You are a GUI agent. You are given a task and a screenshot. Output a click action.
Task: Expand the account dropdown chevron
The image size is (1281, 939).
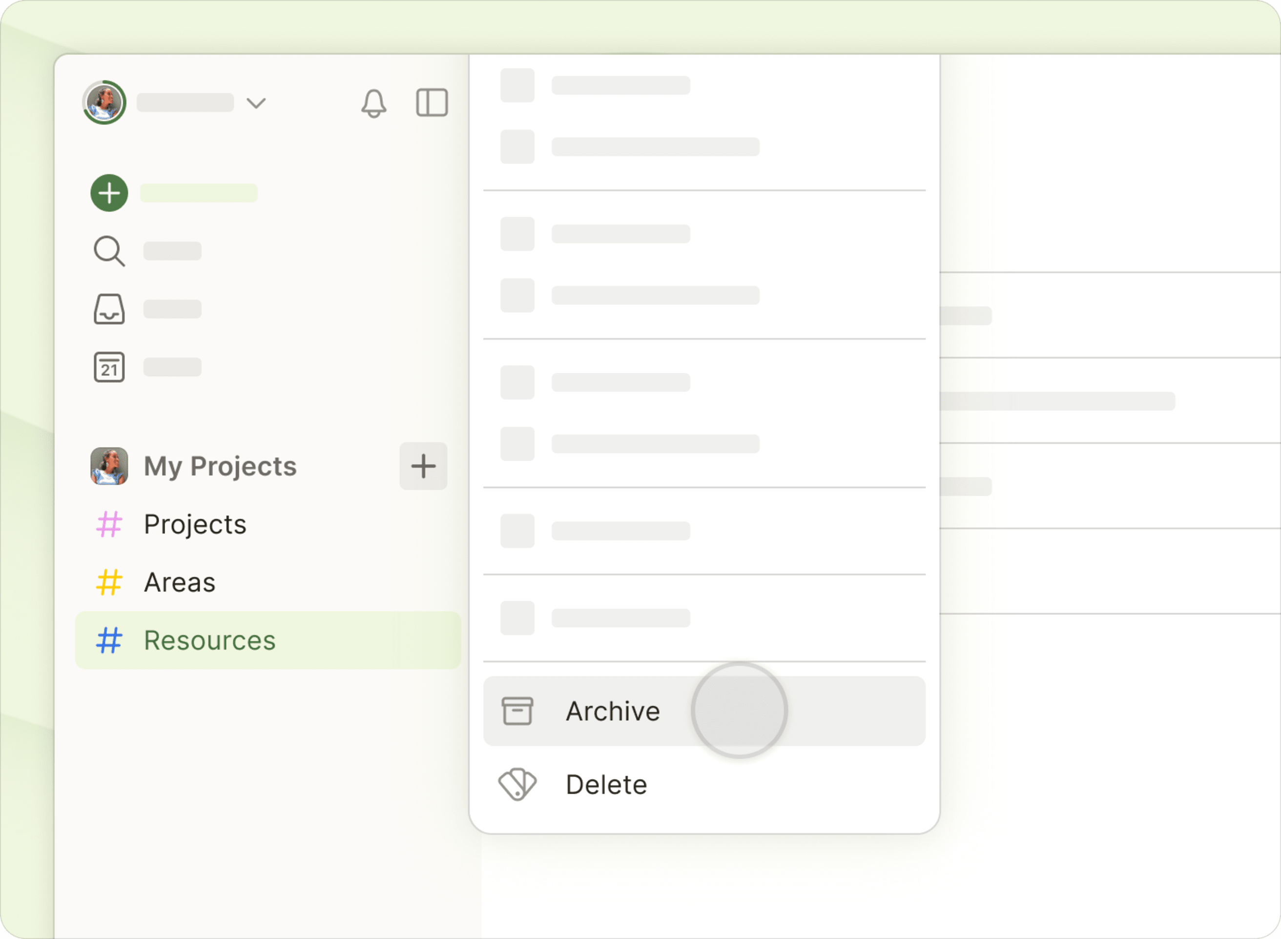coord(256,103)
